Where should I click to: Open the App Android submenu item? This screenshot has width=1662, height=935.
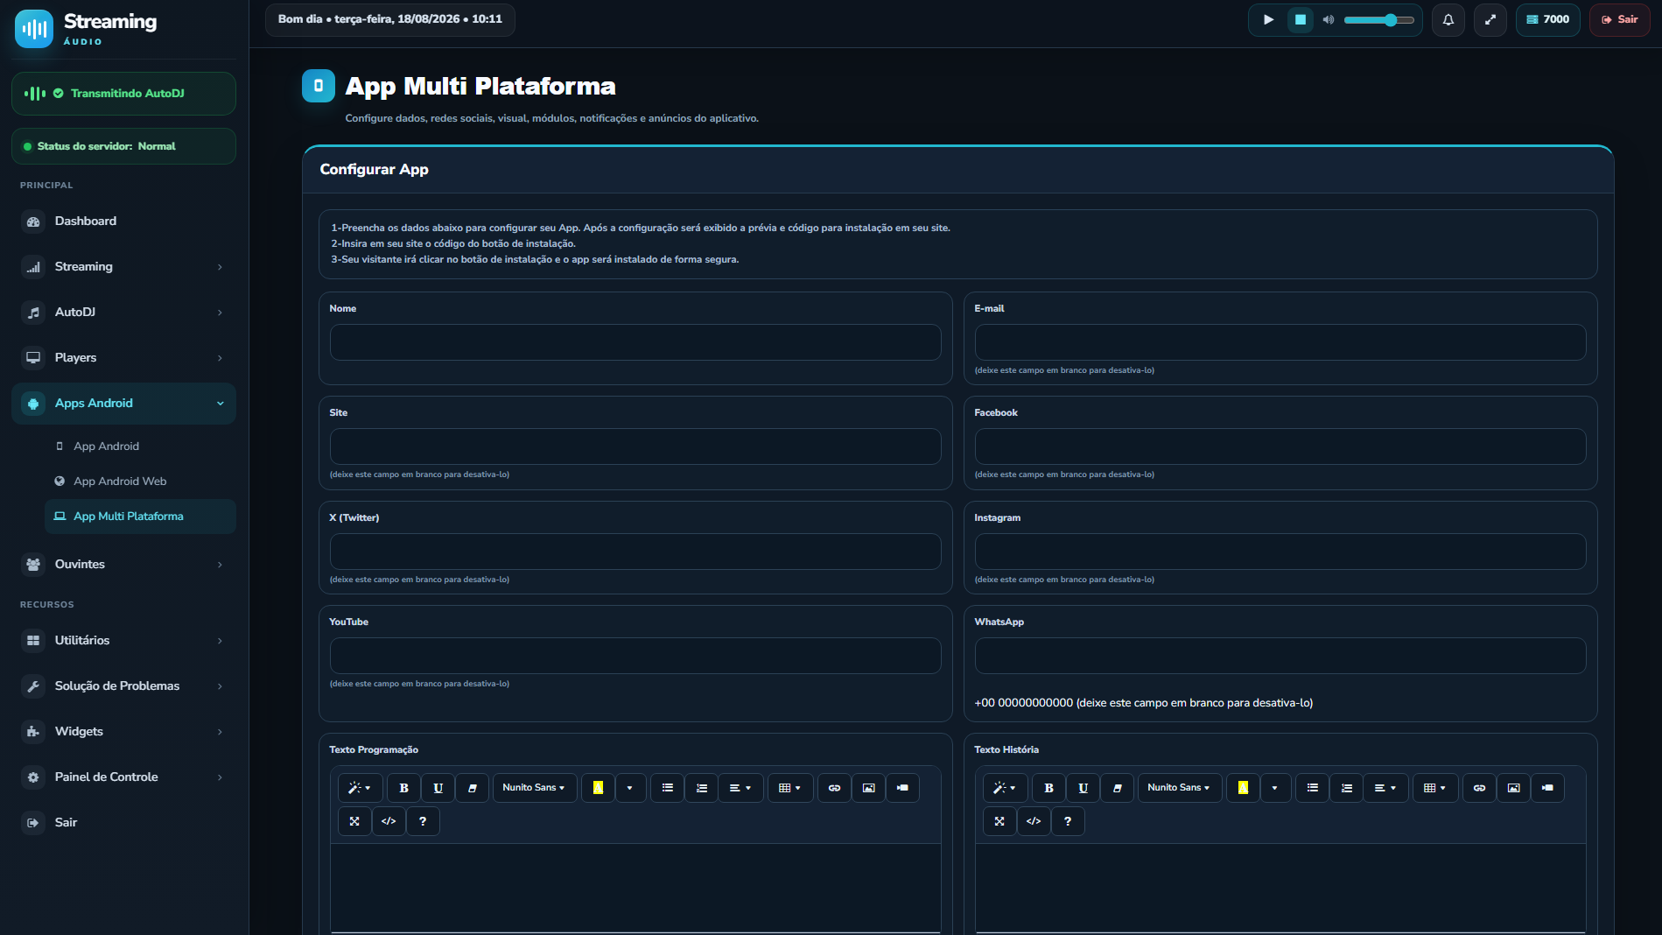pos(140,446)
